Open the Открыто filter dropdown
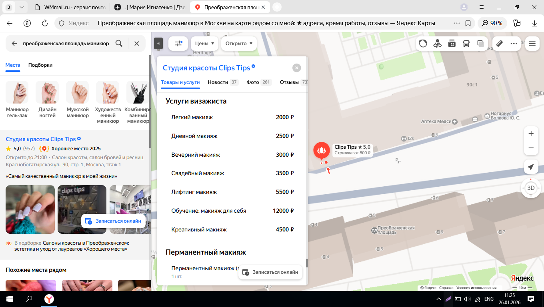Image resolution: width=544 pixels, height=307 pixels. tap(239, 44)
